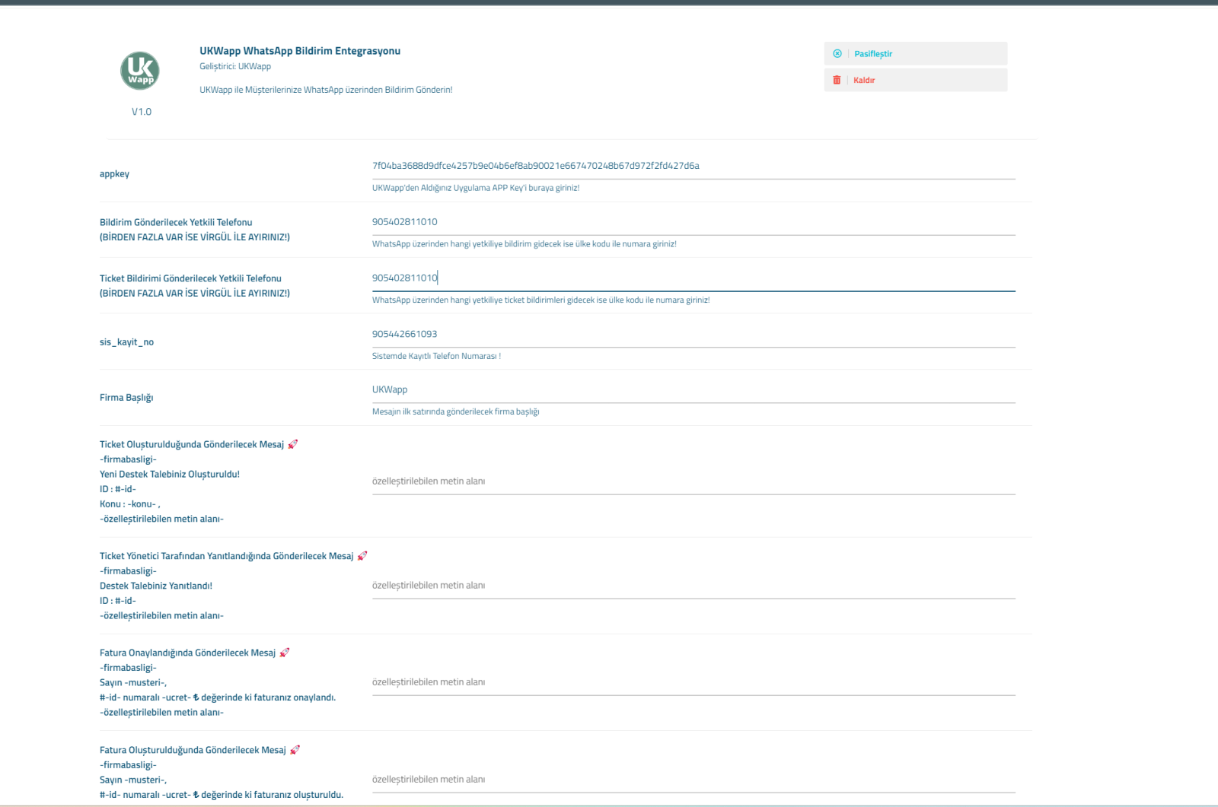This screenshot has height=807, width=1218.
Task: Click the title UKWapp WhatsApp Bildirim Entegrasyonu
Action: (300, 51)
